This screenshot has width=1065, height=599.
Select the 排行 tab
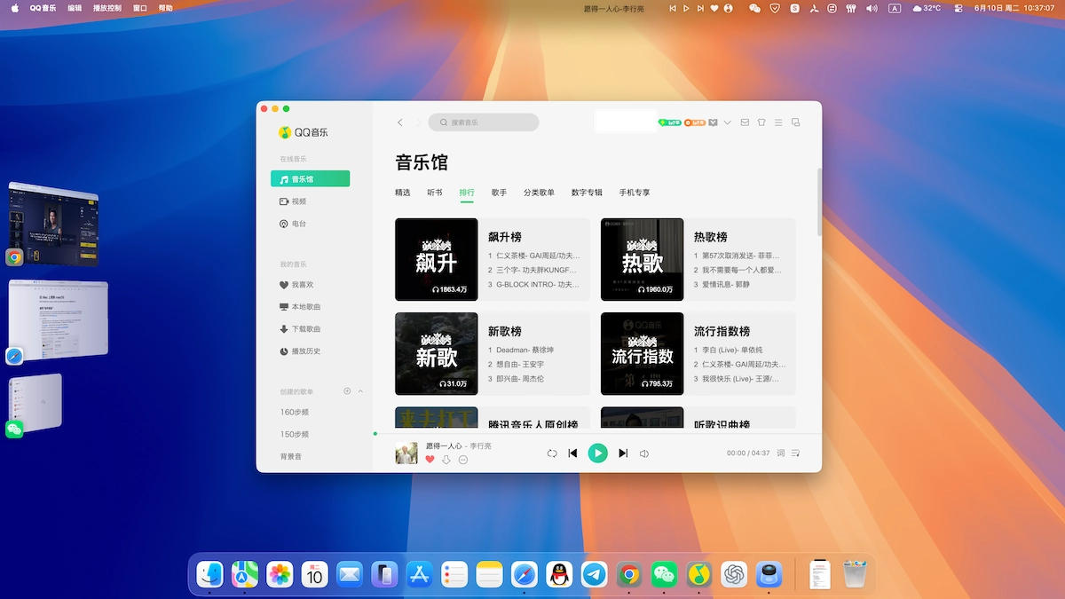click(467, 193)
